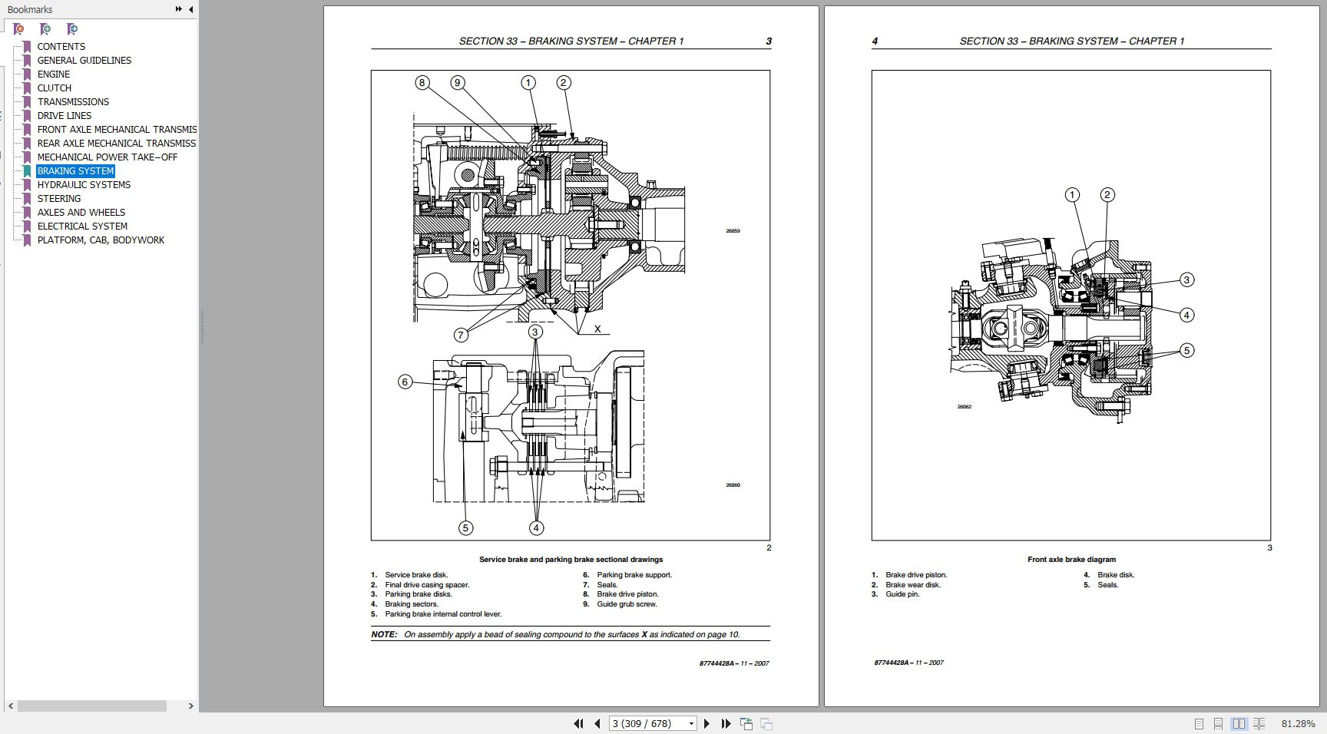Expand the ENGINE bookmark entry
This screenshot has height=734, width=1327.
click(25, 74)
